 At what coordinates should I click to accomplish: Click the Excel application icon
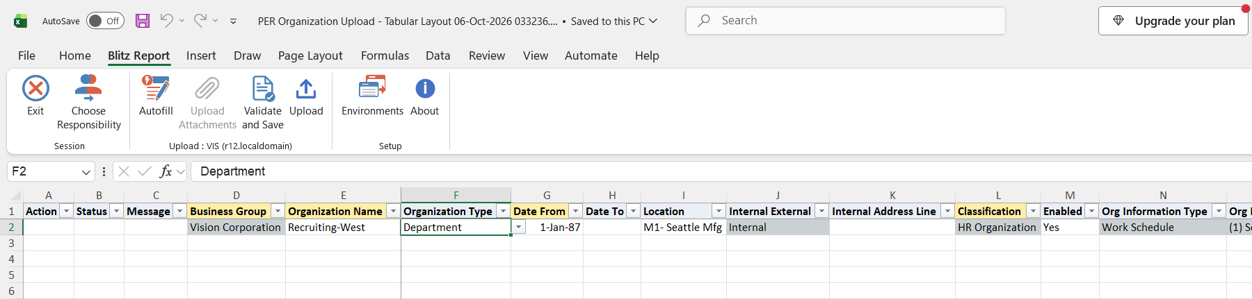20,21
